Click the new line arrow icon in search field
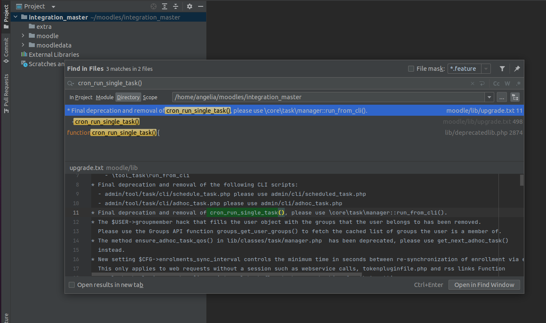 (482, 84)
